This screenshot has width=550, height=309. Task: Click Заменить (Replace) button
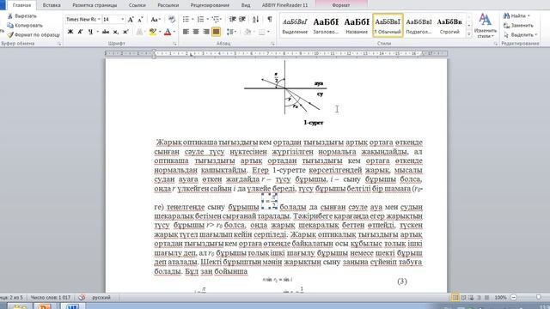pos(518,26)
